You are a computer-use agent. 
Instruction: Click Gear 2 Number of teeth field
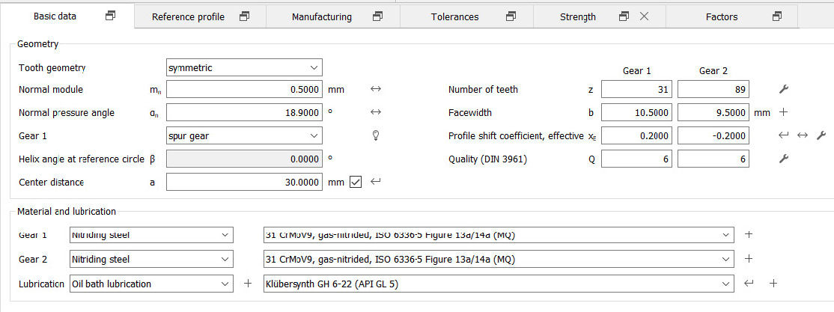pos(713,89)
